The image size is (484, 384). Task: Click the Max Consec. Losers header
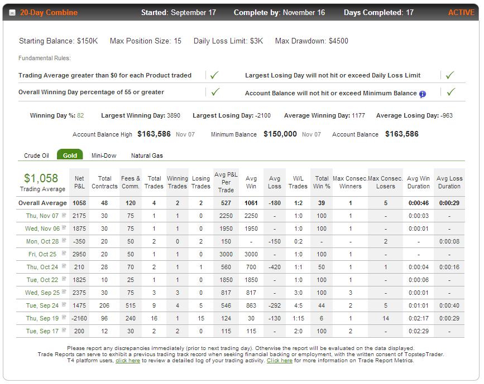point(385,182)
